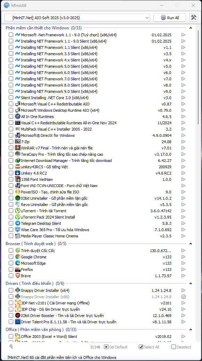Run the Google Chrome installer play arrow
202x361 pixels.
pos(183,257)
